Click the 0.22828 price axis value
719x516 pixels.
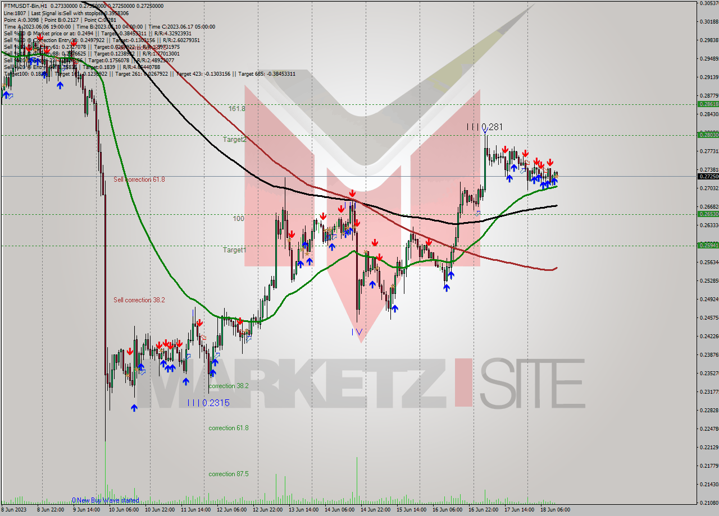coord(709,411)
